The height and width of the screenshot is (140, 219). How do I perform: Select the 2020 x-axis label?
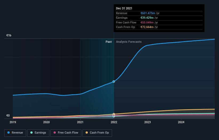[x=46, y=122]
